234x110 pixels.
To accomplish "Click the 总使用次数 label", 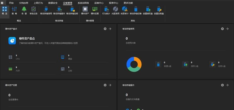I will coord(131,43).
